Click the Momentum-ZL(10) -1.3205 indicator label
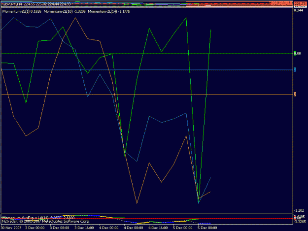 point(65,12)
